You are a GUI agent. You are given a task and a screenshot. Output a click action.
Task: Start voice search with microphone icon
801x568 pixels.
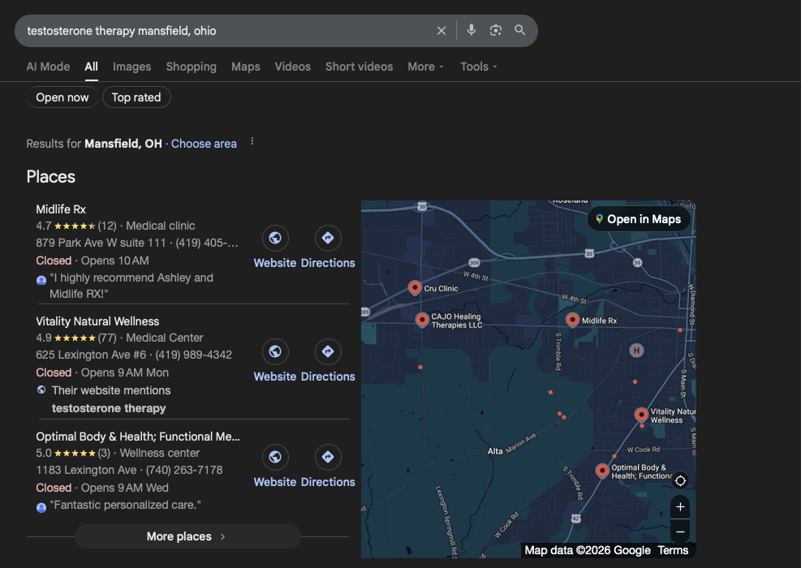coord(472,31)
